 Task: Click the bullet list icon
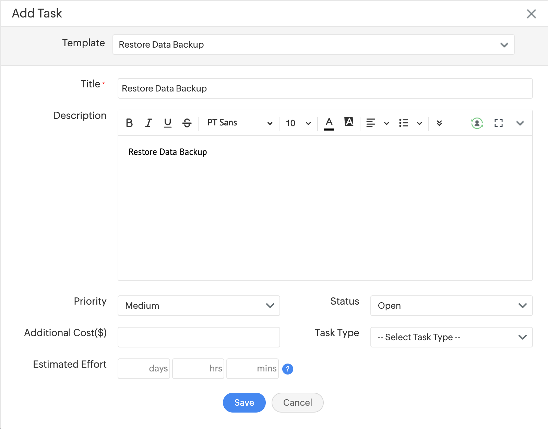404,123
